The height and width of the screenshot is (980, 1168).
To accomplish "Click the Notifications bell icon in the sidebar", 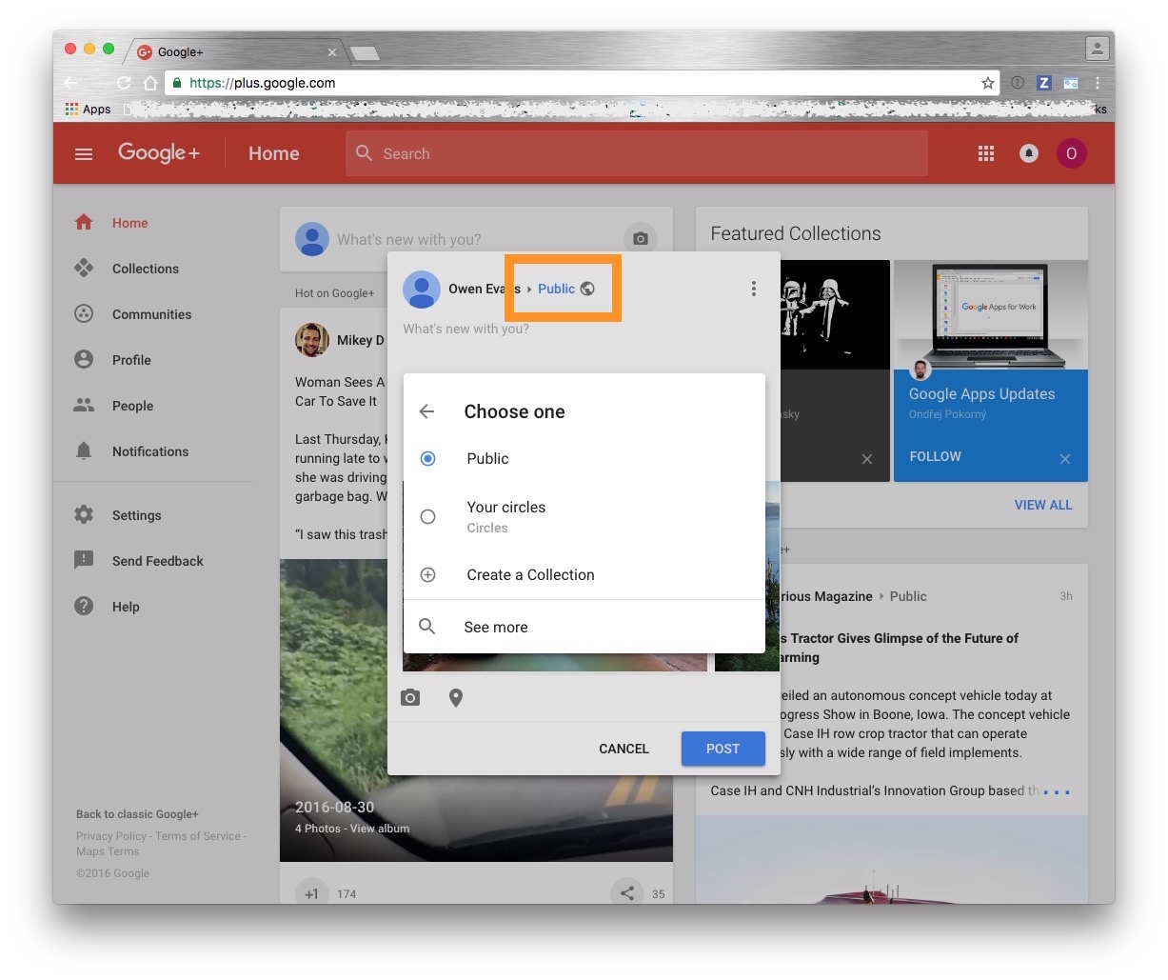I will click(x=84, y=451).
